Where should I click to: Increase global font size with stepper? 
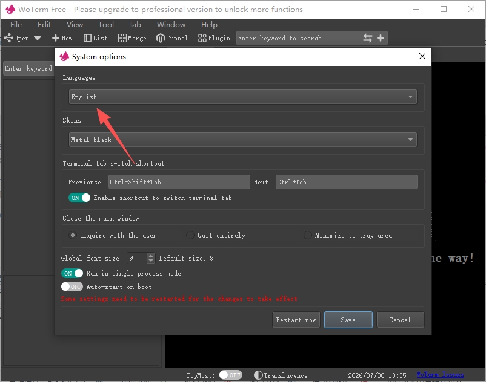click(x=151, y=256)
